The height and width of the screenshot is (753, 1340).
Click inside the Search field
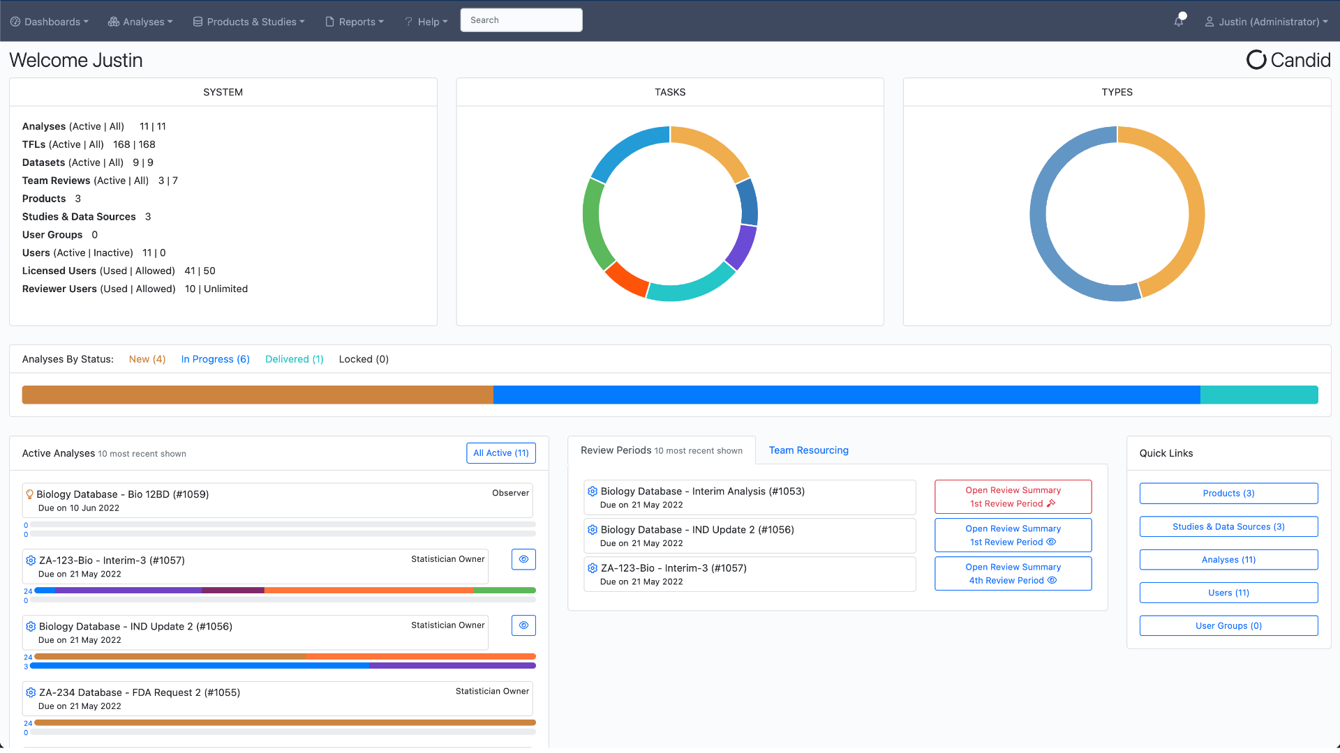(521, 20)
